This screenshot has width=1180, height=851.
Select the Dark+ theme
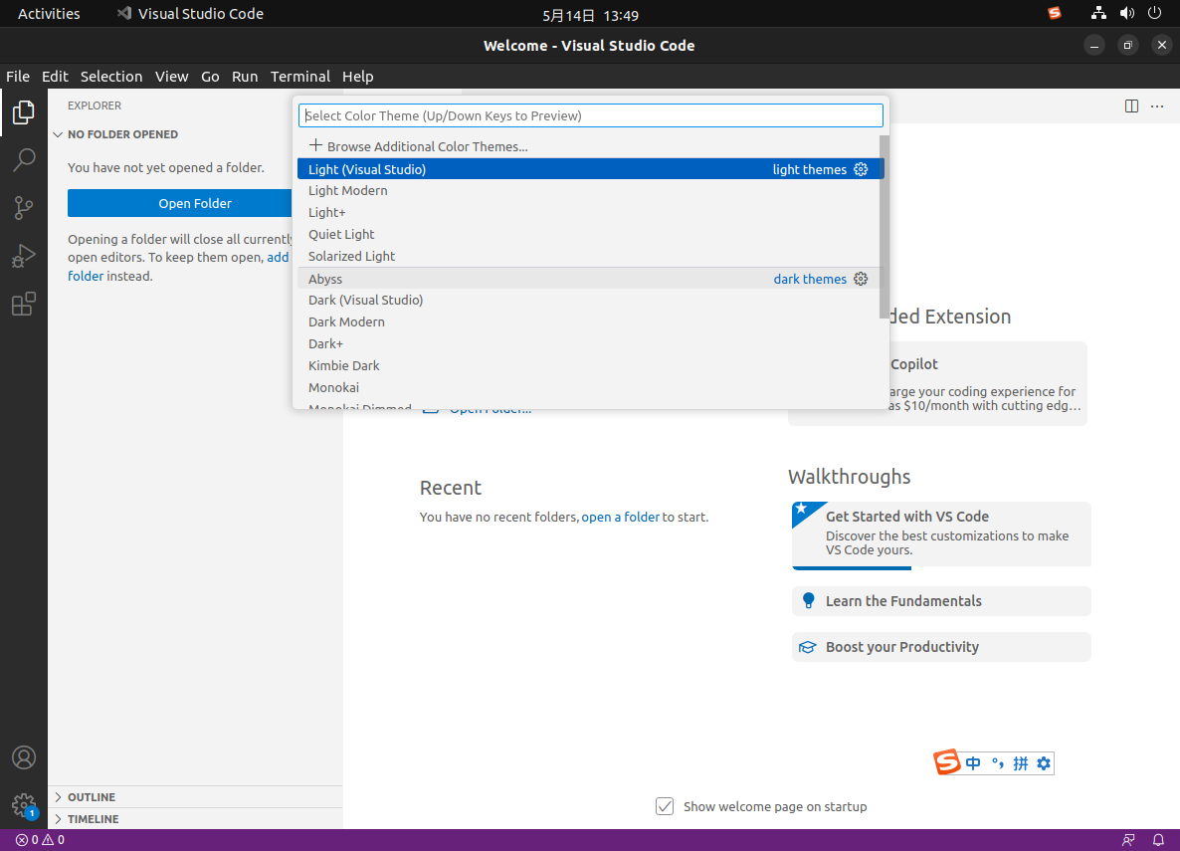point(588,343)
